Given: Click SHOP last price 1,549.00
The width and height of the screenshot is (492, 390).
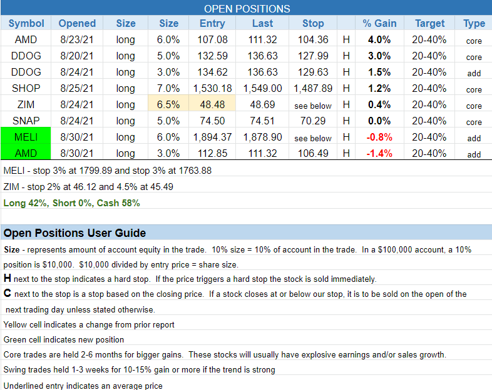Looking at the screenshot, I should coord(263,88).
